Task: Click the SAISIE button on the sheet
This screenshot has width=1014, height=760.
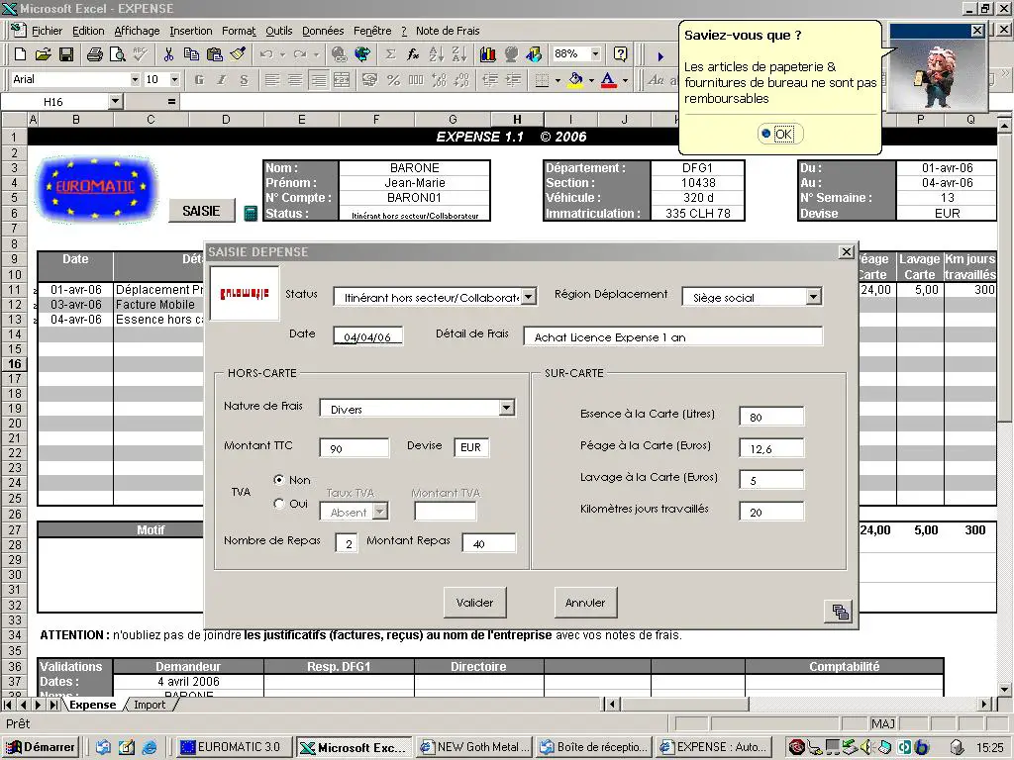Action: (x=201, y=211)
